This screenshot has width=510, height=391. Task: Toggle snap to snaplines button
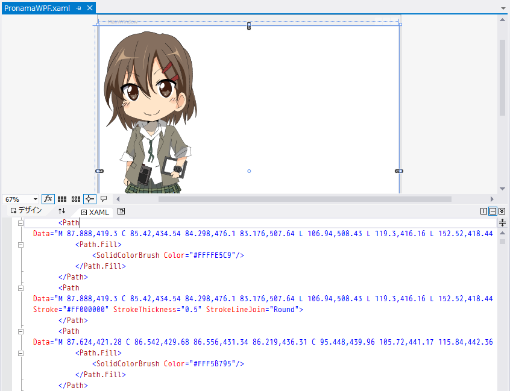[90, 199]
